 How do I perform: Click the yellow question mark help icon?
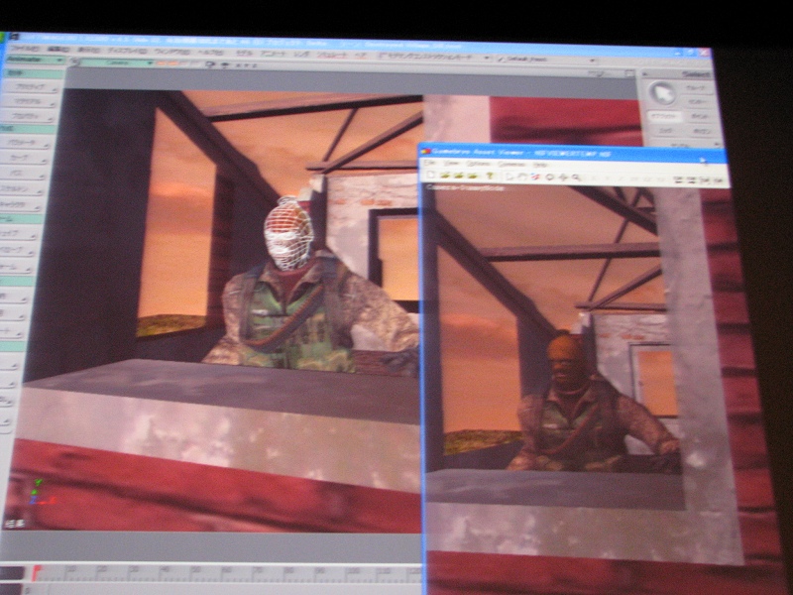coord(490,177)
